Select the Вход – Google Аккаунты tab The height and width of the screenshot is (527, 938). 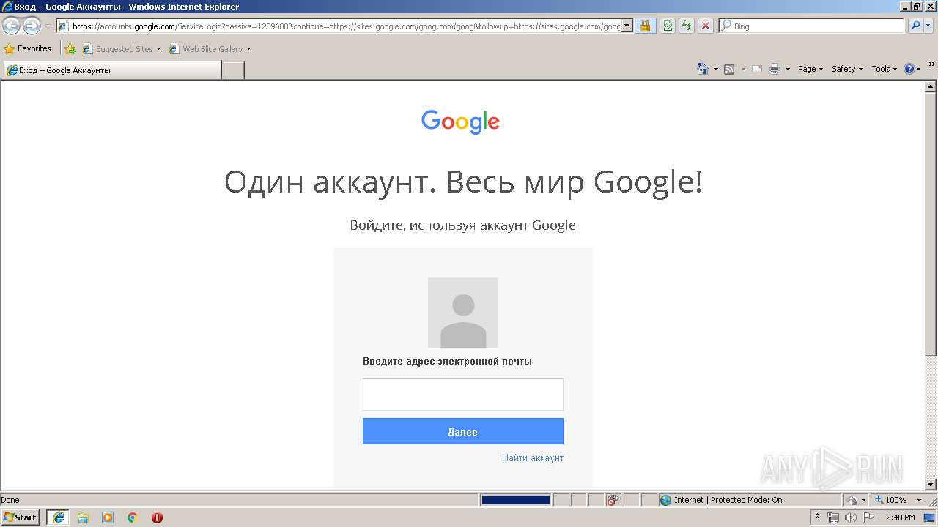tap(111, 70)
